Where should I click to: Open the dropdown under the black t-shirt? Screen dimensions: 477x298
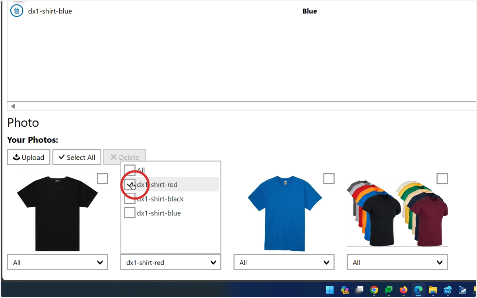pyautogui.click(x=58, y=262)
